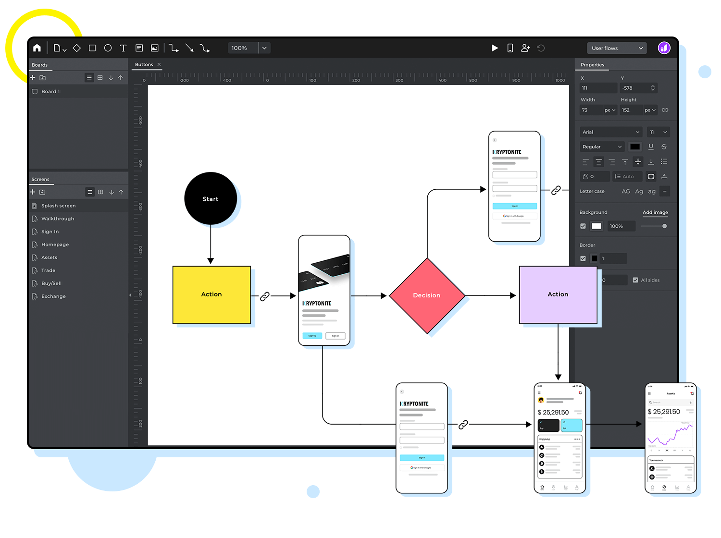The width and height of the screenshot is (721, 538).
Task: Select Splash screen in screens list
Action: pos(78,206)
